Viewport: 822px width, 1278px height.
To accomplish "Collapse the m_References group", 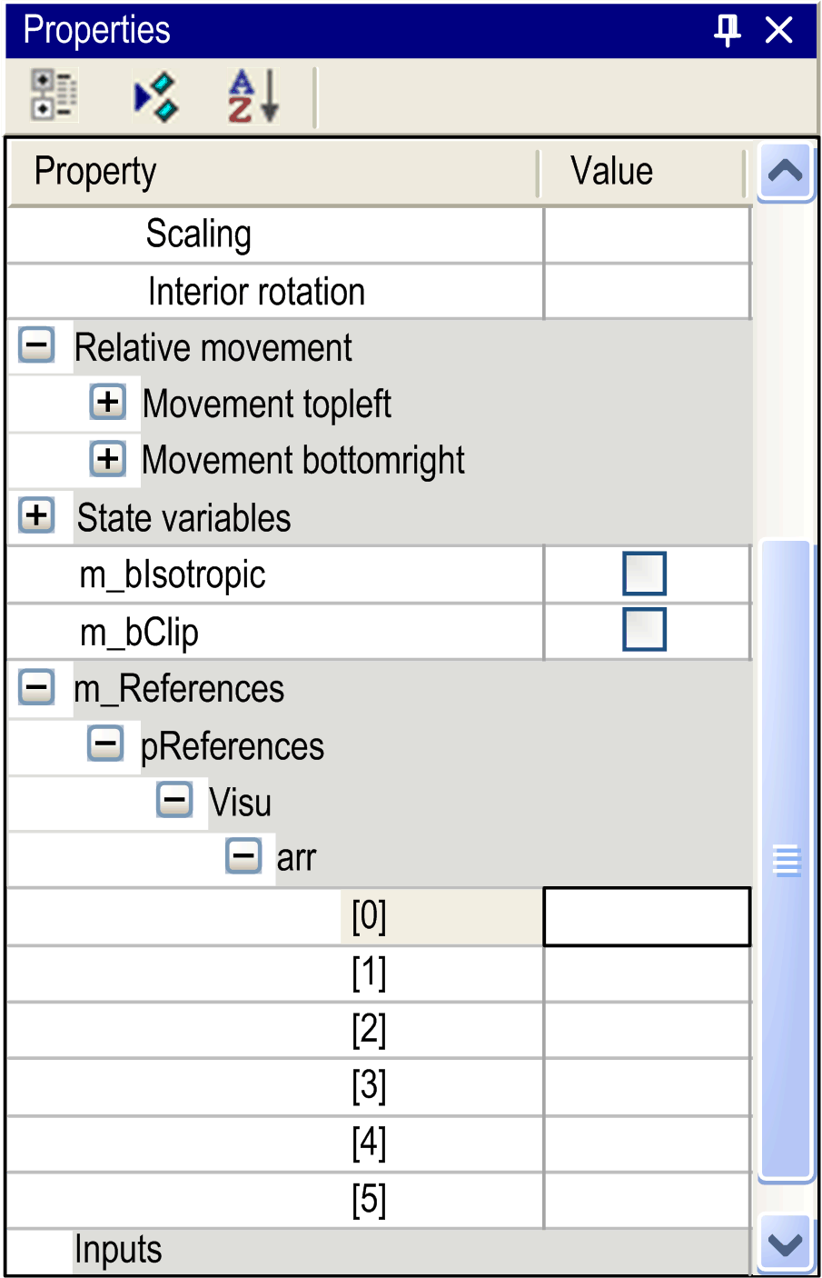I will (x=37, y=687).
